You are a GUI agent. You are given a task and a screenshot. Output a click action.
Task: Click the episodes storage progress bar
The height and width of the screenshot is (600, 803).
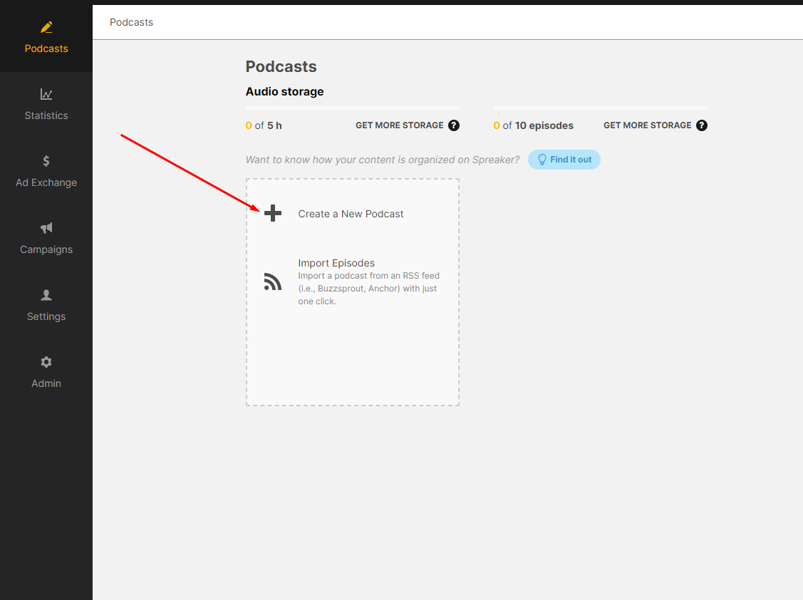pyautogui.click(x=600, y=108)
